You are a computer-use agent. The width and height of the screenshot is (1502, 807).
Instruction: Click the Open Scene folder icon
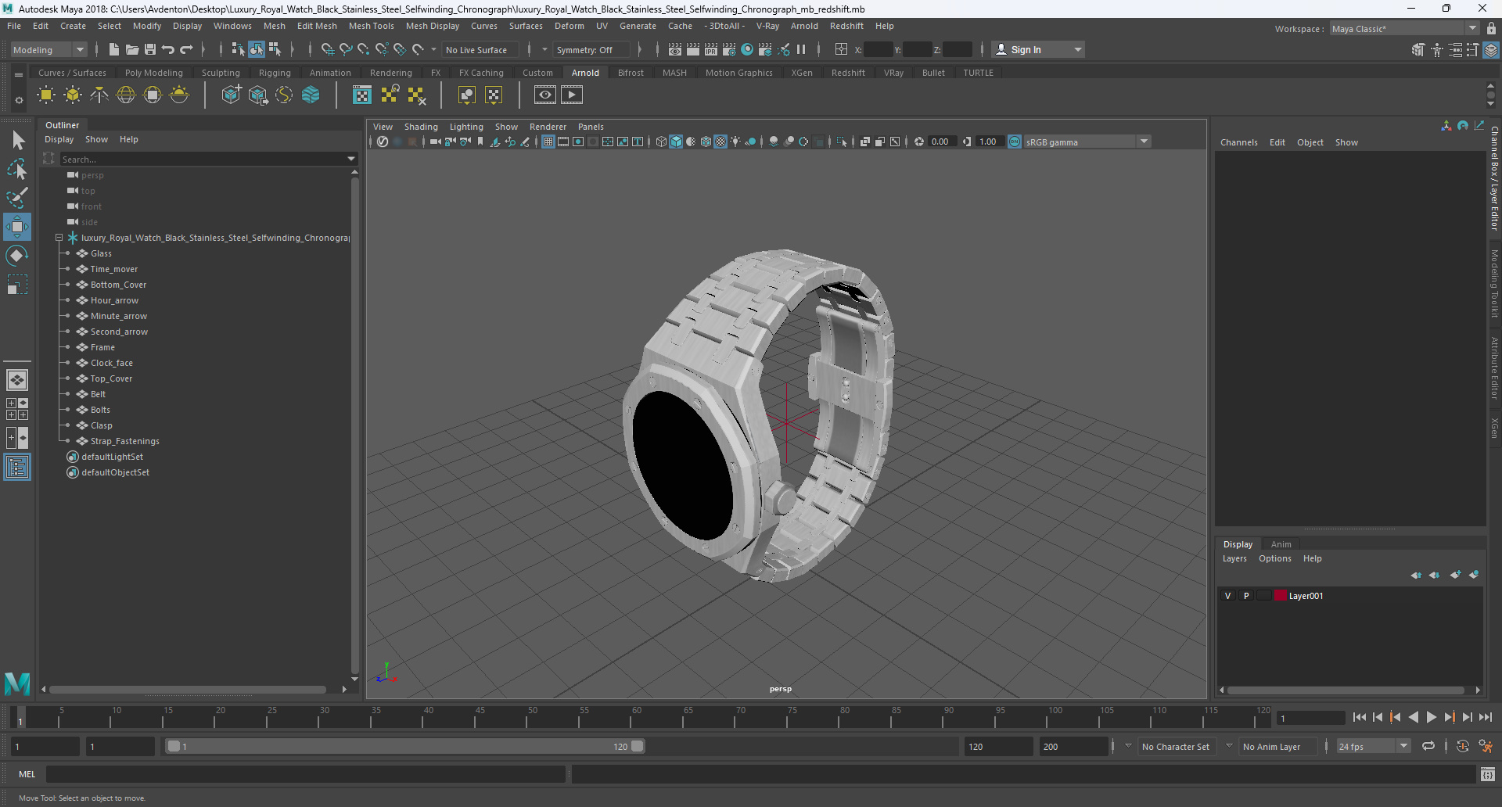132,49
